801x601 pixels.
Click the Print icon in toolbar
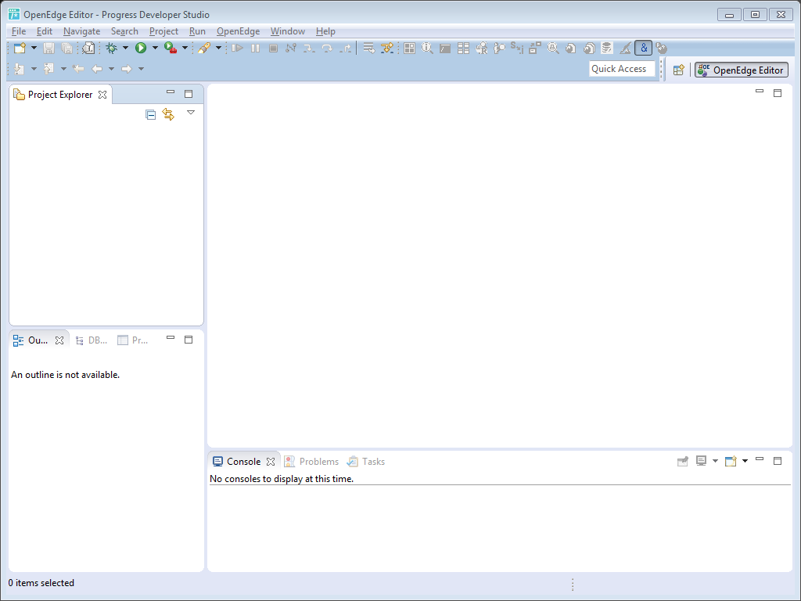click(88, 48)
